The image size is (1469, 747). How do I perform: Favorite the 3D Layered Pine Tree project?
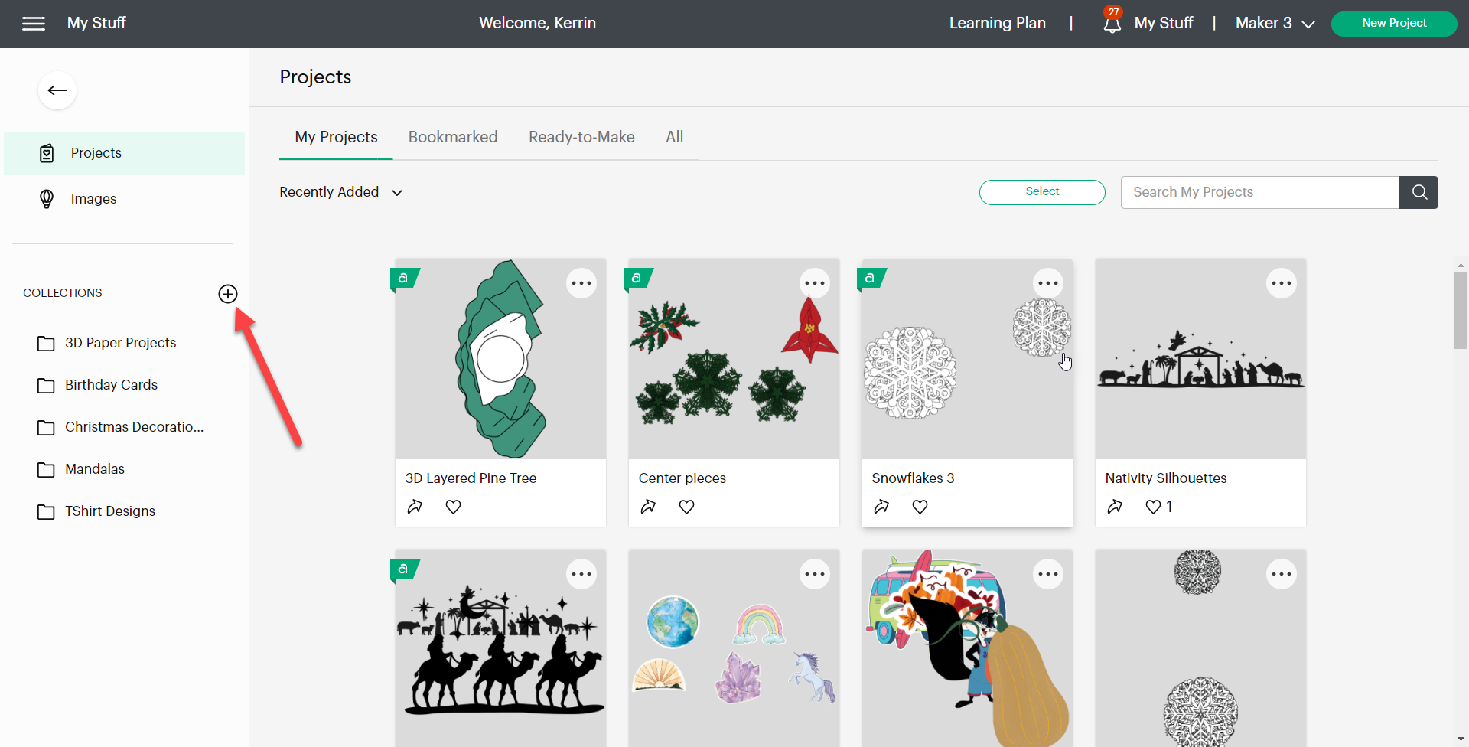click(x=454, y=507)
